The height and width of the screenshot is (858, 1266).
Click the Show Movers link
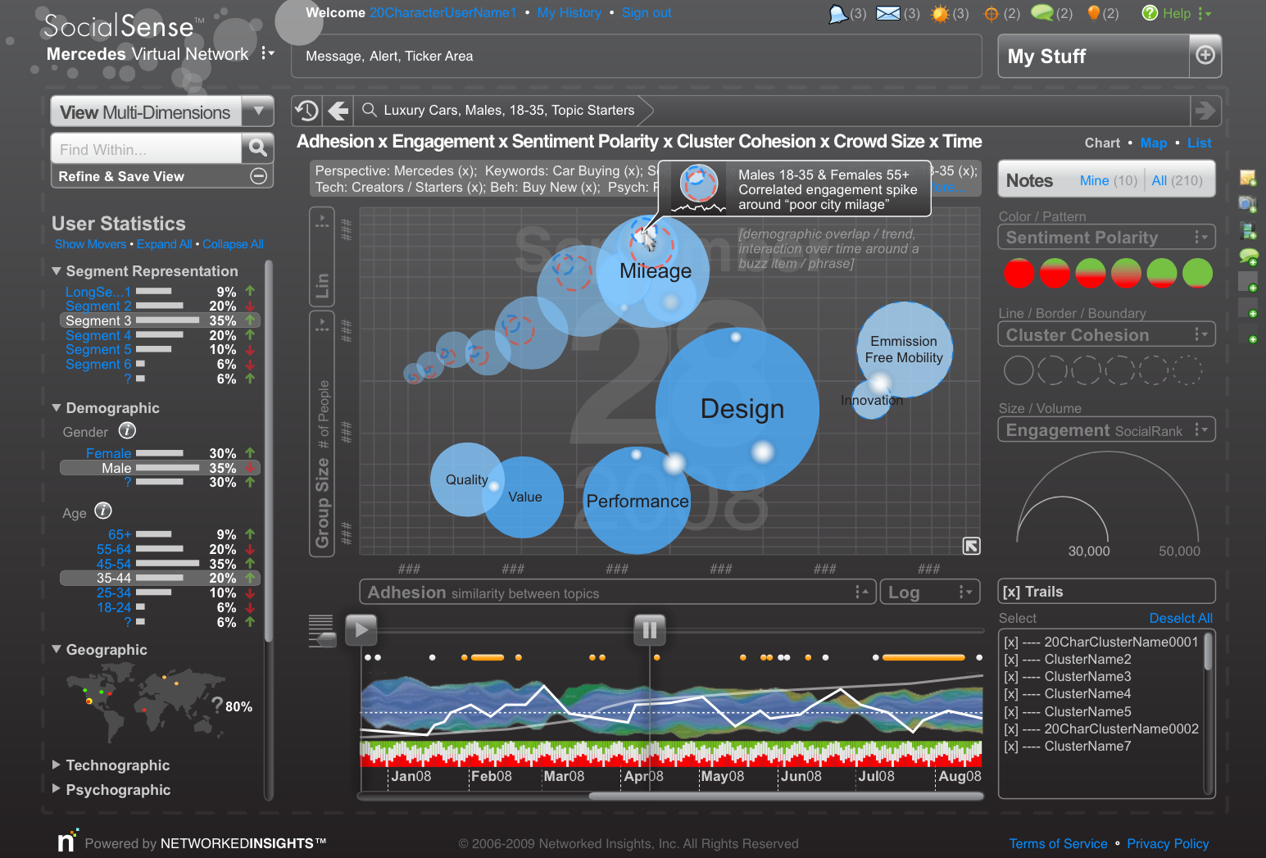coord(90,244)
